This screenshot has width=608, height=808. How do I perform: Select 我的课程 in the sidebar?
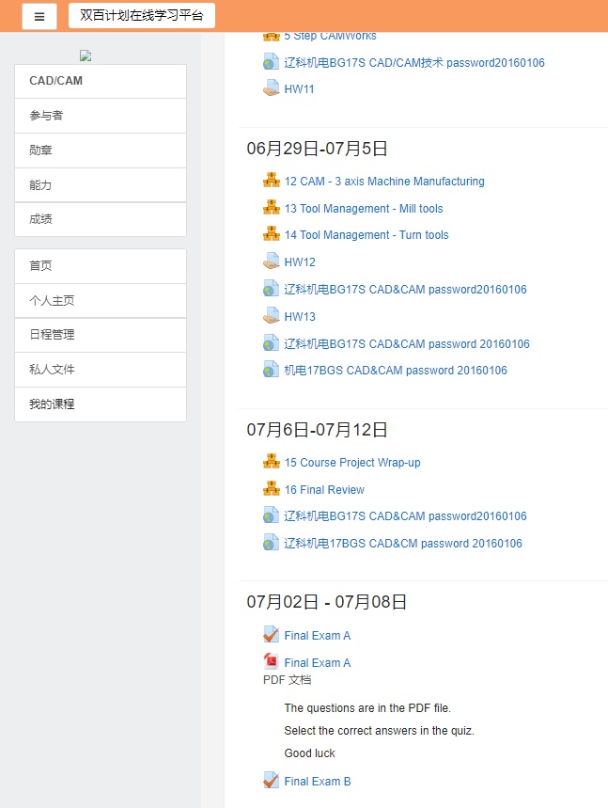click(101, 404)
